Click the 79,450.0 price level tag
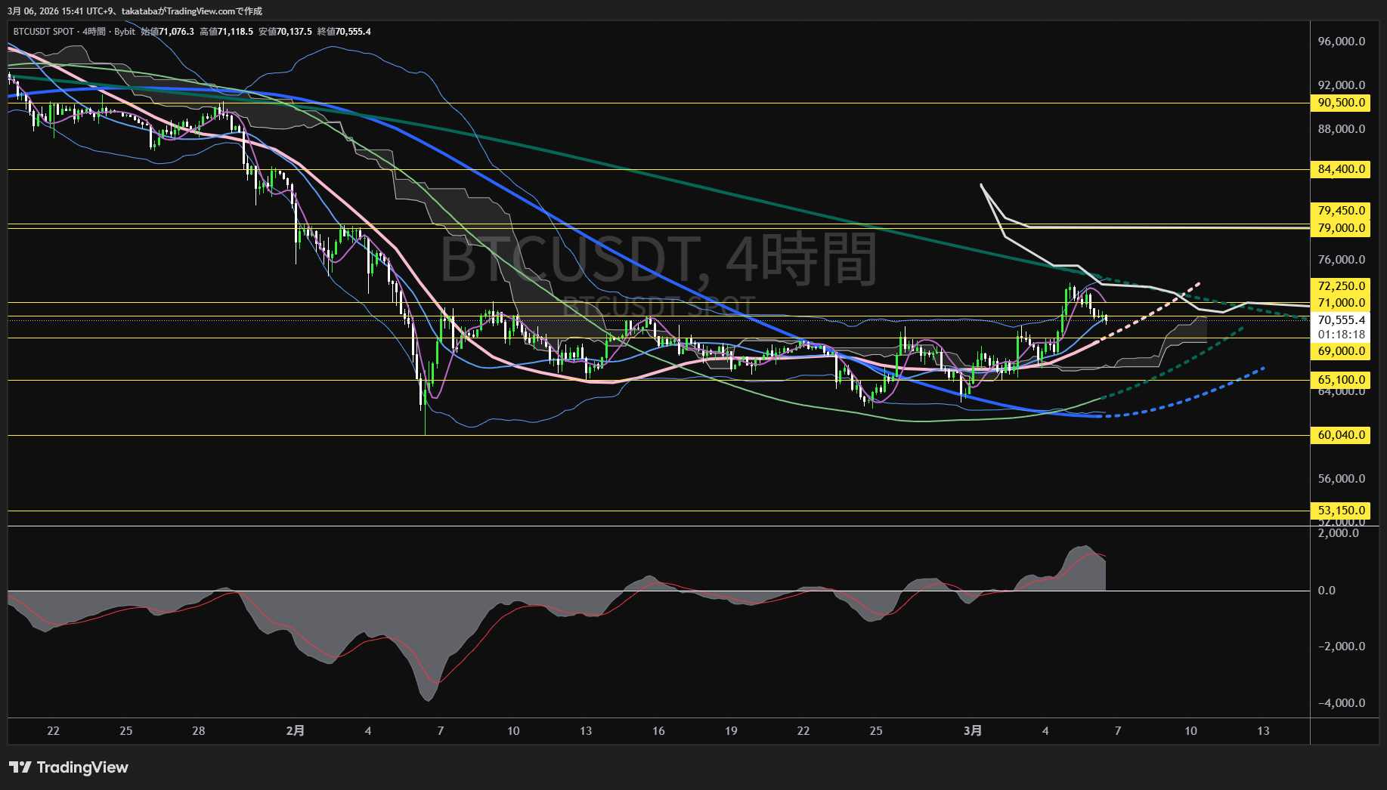This screenshot has width=1387, height=790. point(1341,211)
